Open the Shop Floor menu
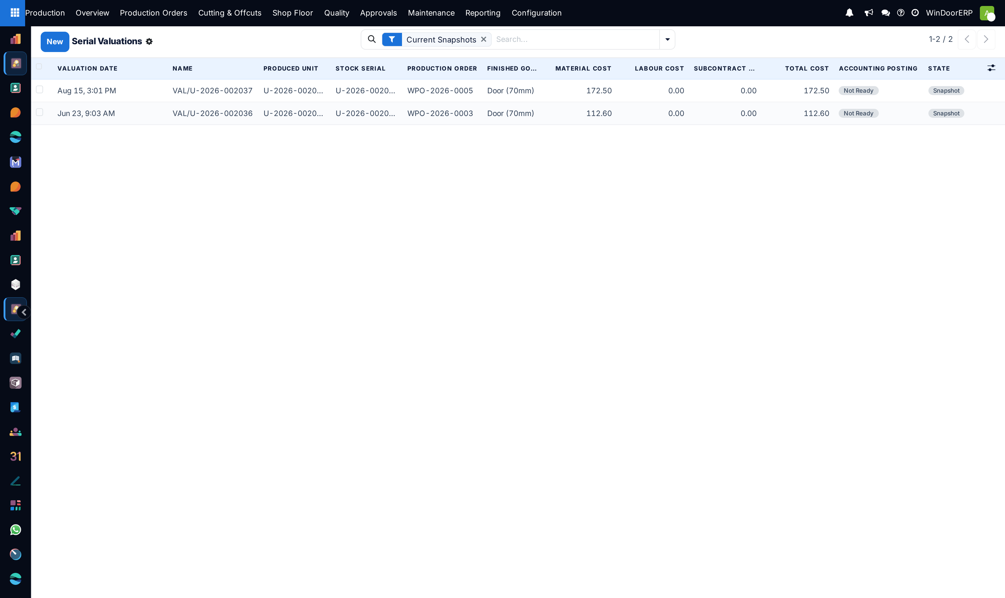 coord(293,13)
